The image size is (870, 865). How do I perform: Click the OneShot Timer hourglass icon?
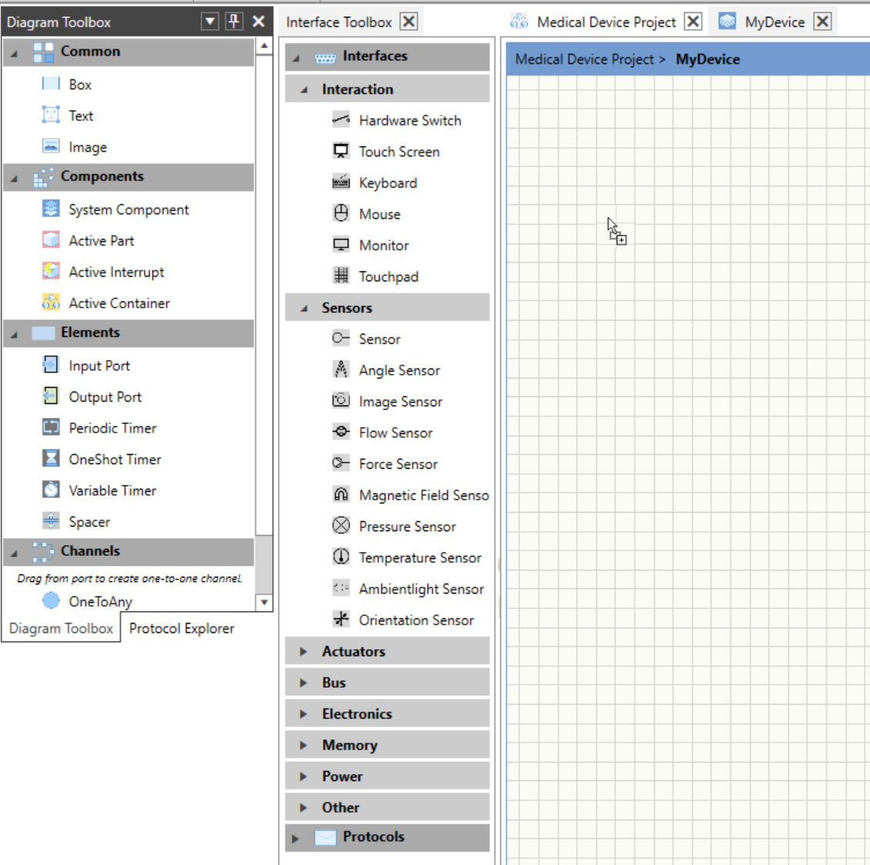[51, 459]
